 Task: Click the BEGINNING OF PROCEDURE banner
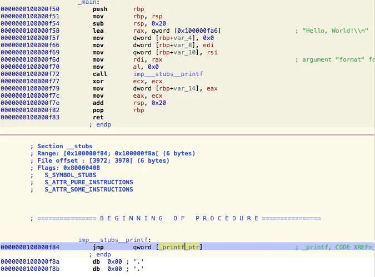(x=176, y=219)
